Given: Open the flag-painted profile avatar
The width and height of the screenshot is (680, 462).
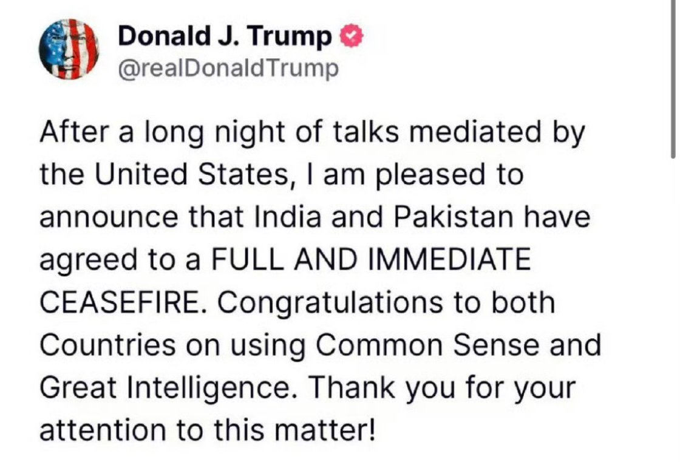Looking at the screenshot, I should 69,49.
